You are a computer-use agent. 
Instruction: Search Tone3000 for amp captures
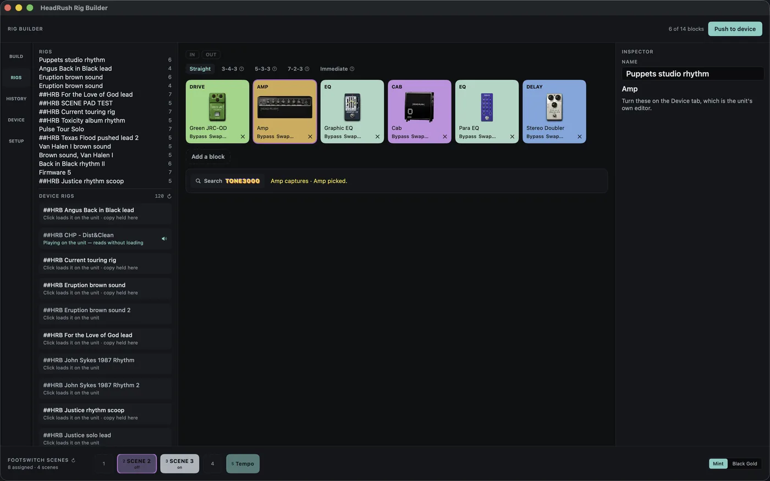tap(228, 181)
